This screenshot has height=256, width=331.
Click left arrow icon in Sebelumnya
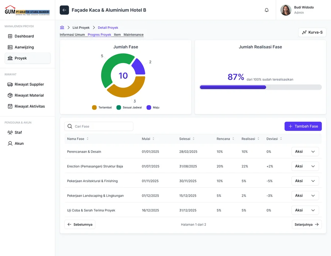[69, 224]
